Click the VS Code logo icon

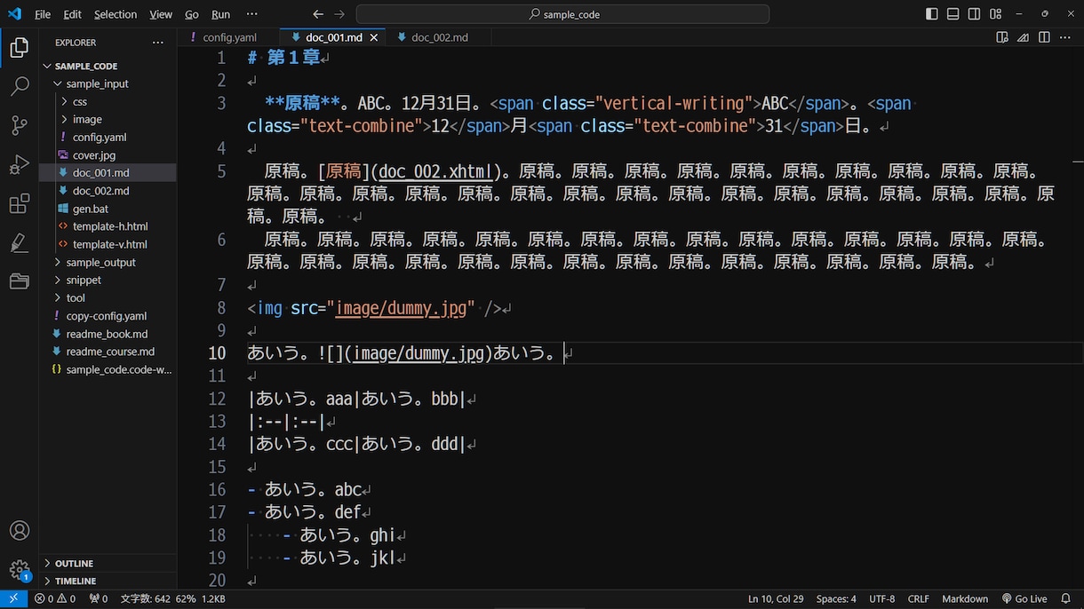click(14, 14)
